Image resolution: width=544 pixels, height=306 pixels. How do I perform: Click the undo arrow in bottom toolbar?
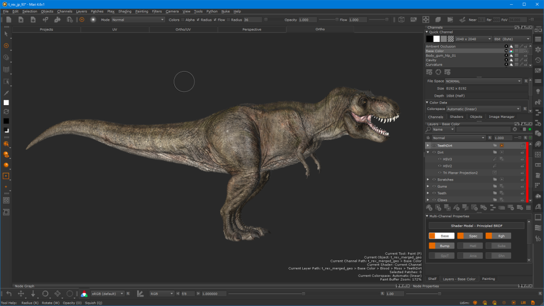pos(9,293)
